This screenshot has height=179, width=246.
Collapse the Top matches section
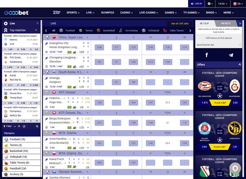coord(36,30)
